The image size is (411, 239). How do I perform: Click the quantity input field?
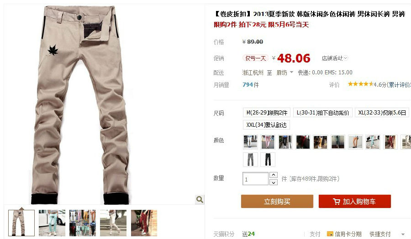tap(256, 178)
